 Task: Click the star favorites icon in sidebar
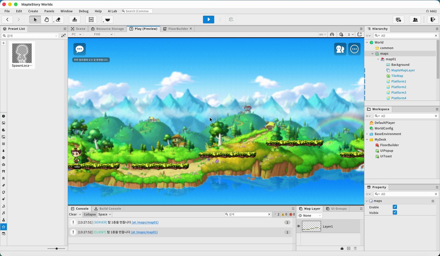tap(3, 227)
